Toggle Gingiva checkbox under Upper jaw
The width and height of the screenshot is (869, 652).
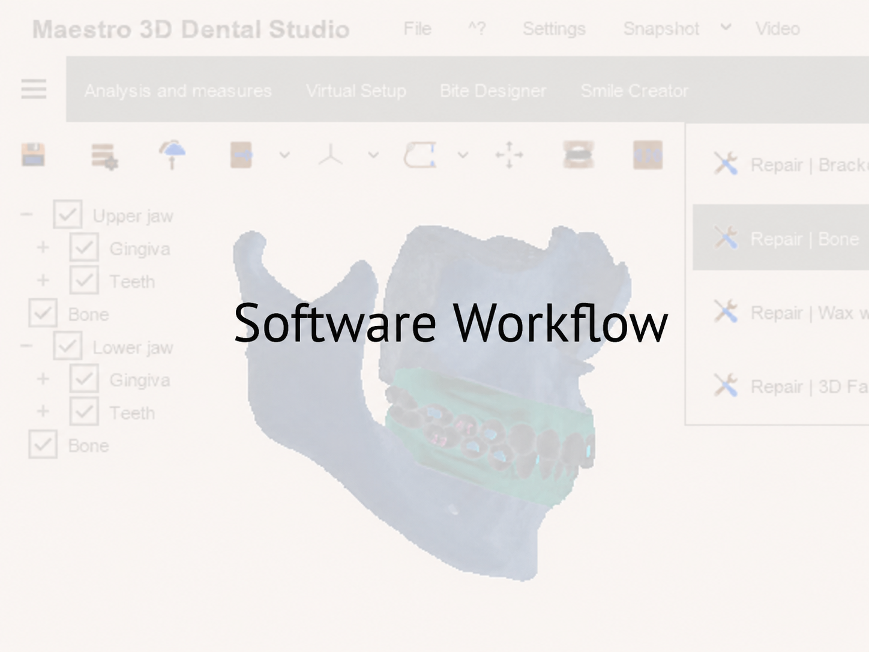click(84, 247)
